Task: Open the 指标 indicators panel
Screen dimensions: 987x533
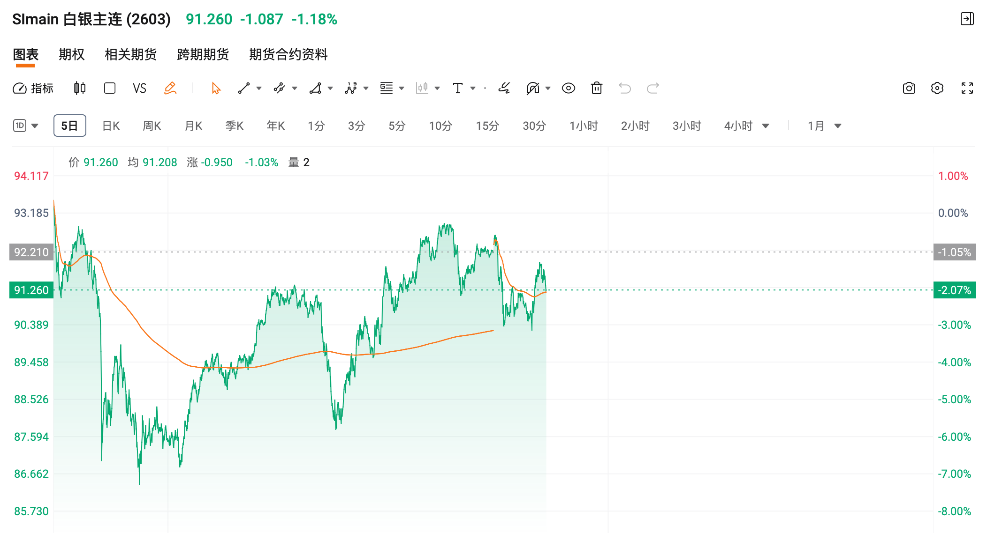Action: [33, 88]
